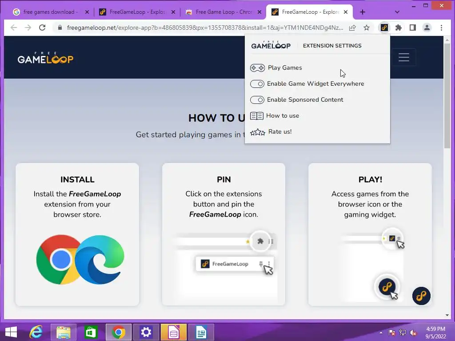Show hidden tray icons arrow
Screen dimensions: 455x341
tap(381, 333)
